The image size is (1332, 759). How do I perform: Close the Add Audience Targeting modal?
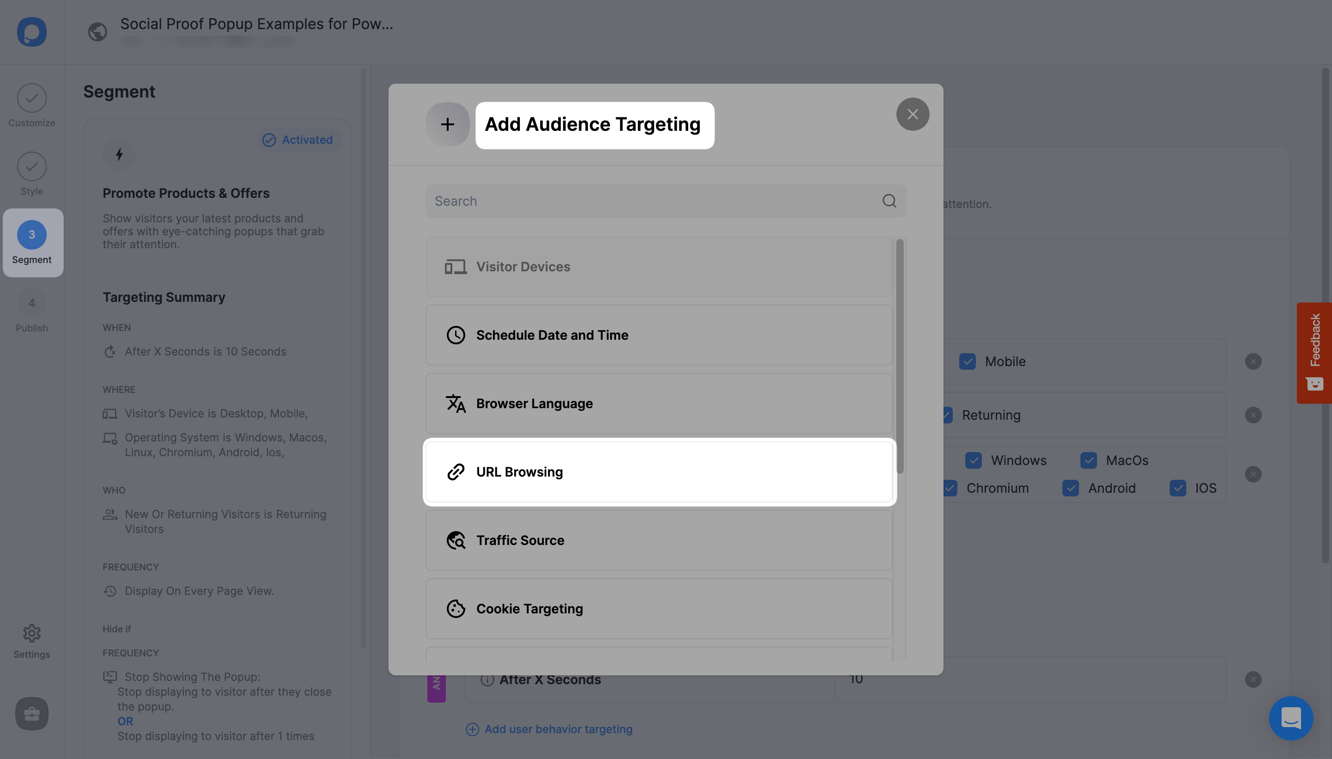[913, 114]
